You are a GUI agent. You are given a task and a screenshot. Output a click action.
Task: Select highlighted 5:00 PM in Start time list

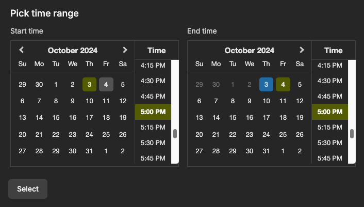[153, 112]
